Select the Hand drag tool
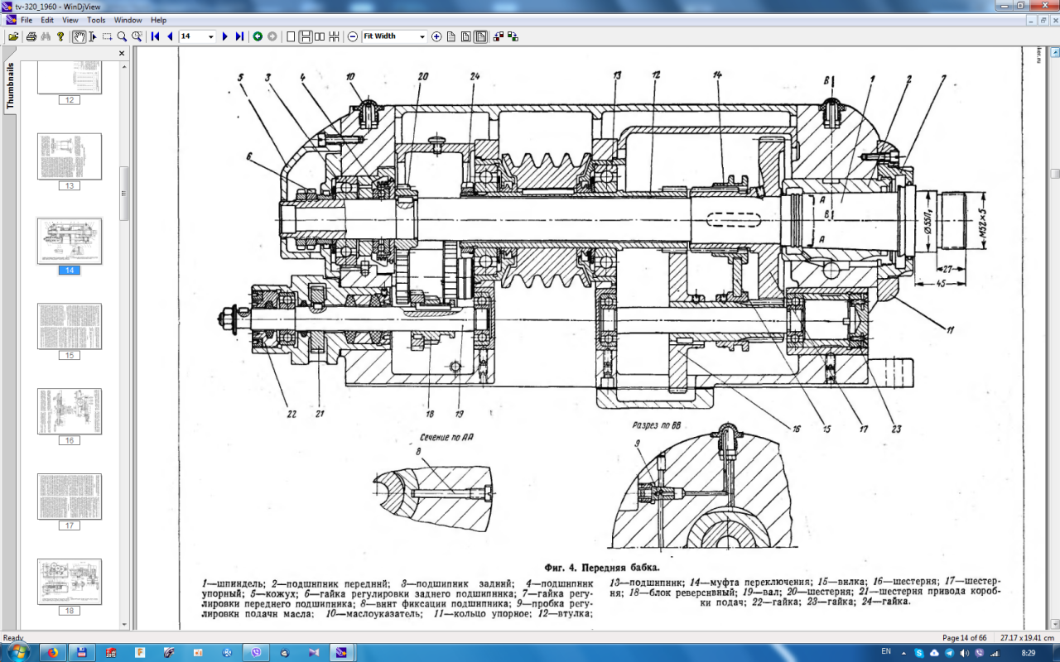This screenshot has width=1060, height=662. (79, 36)
